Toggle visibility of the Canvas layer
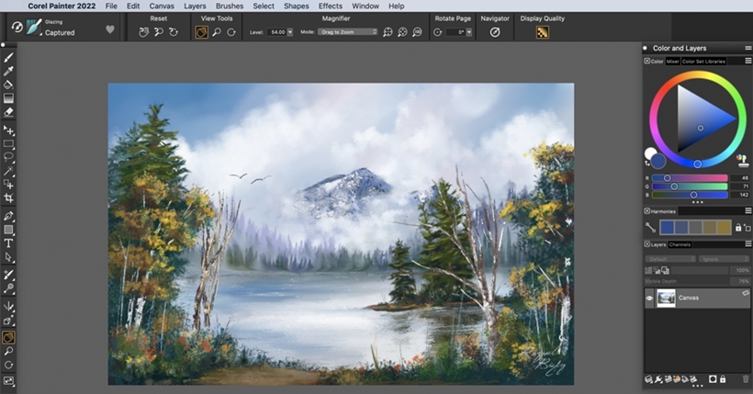Viewport: 753px width, 394px height. 649,298
